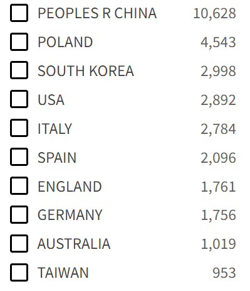
Task: Toggle the ITALY checkbox
Action: tap(19, 128)
